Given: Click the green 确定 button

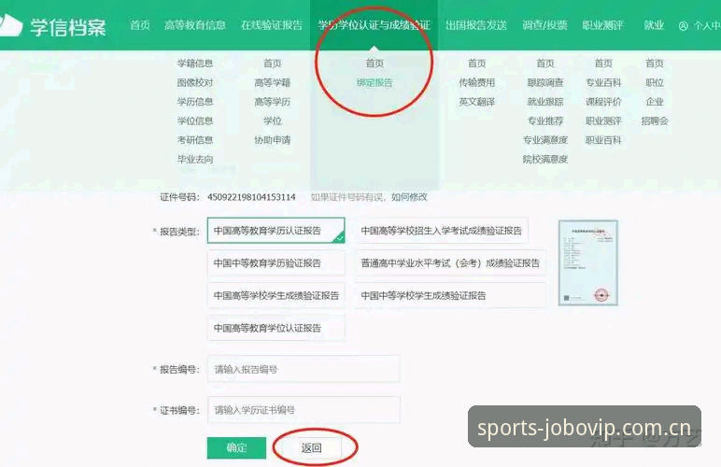Looking at the screenshot, I should pos(236,447).
